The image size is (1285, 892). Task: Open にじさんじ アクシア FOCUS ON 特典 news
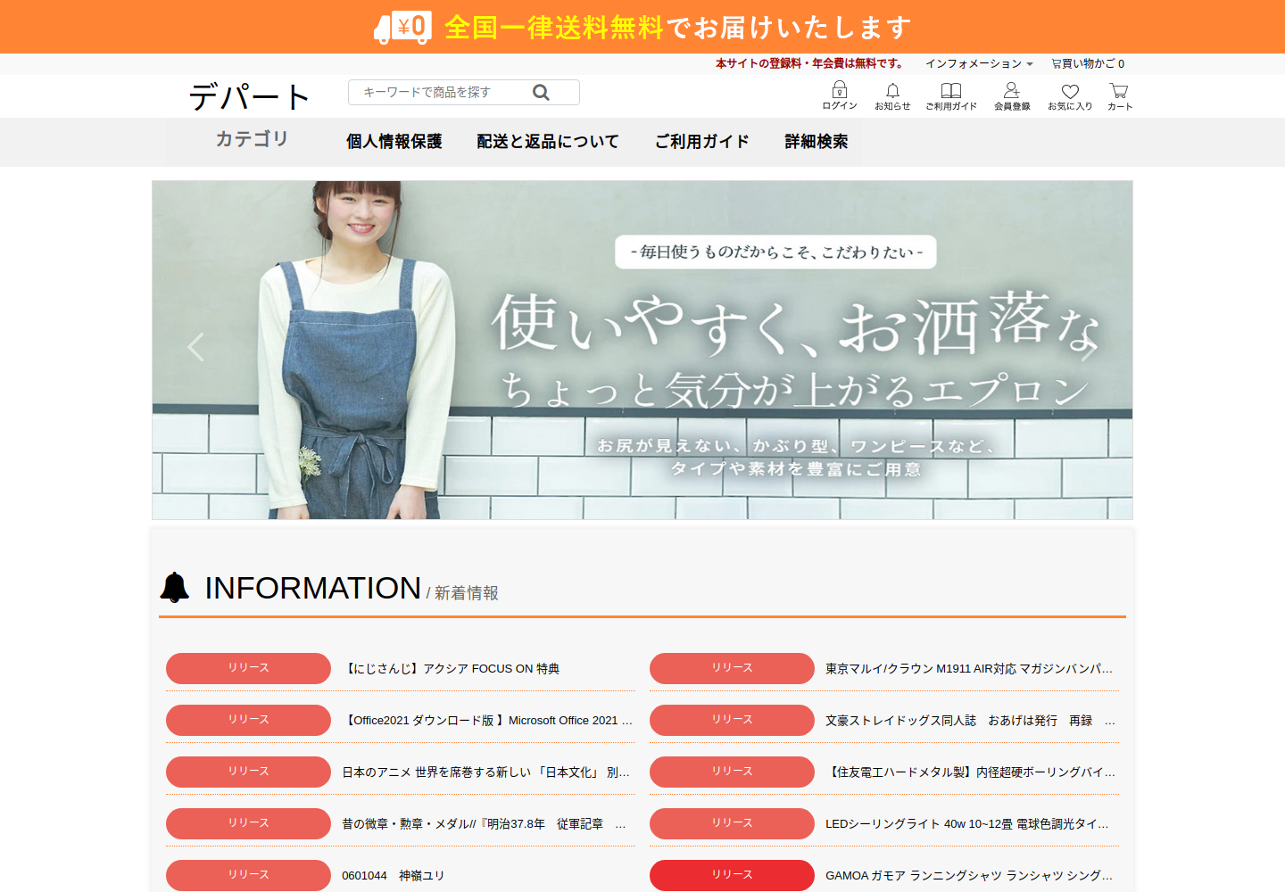point(451,669)
